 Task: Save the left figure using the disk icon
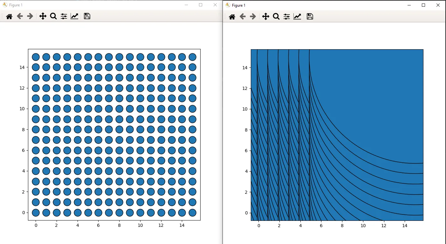coord(87,16)
